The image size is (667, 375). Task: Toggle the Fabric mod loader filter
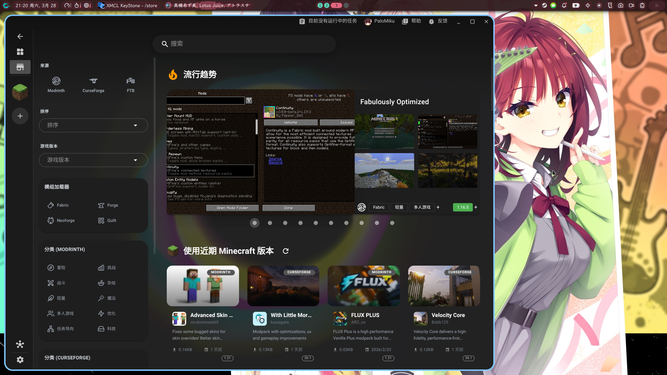click(x=58, y=205)
